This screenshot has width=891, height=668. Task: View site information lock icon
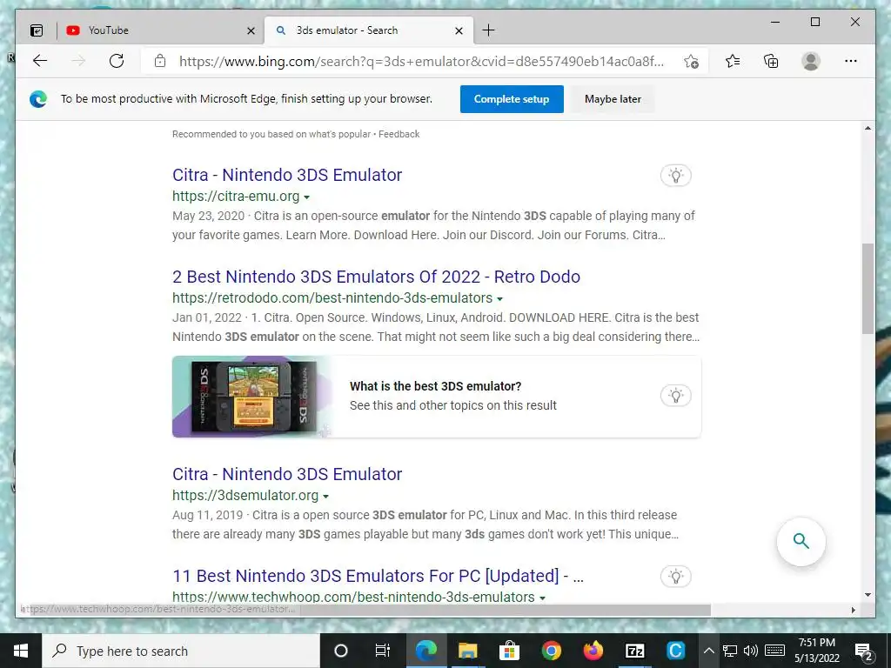(160, 61)
